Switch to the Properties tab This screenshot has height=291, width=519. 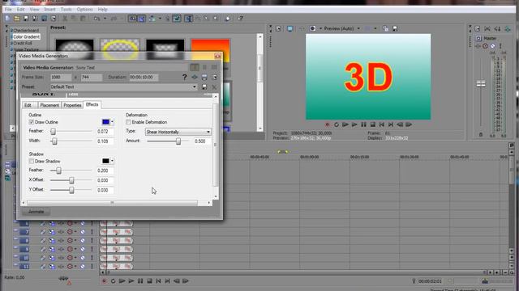(72, 105)
